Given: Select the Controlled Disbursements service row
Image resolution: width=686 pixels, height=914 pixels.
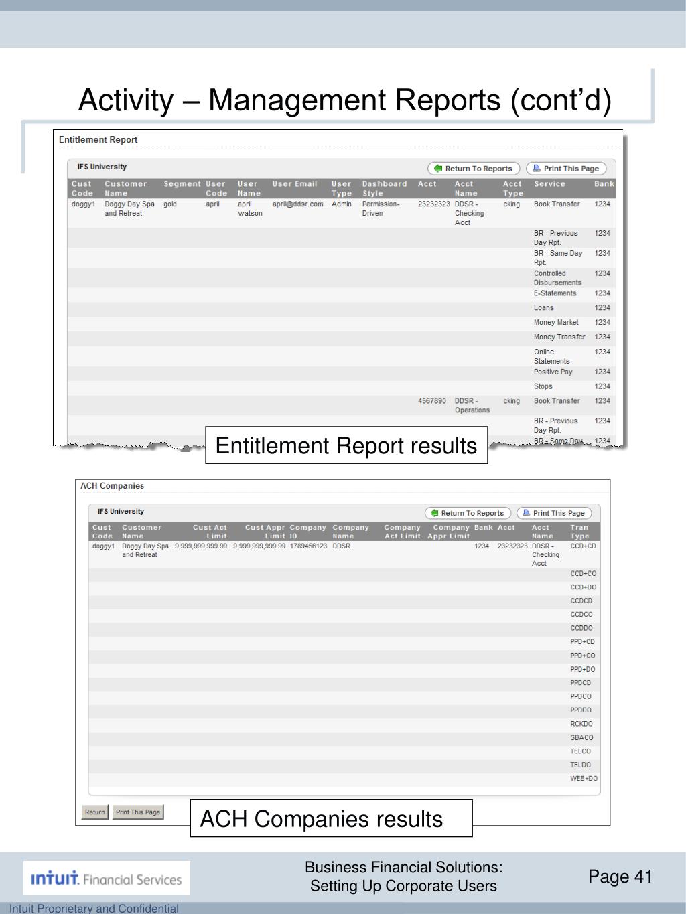Looking at the screenshot, I should click(557, 278).
